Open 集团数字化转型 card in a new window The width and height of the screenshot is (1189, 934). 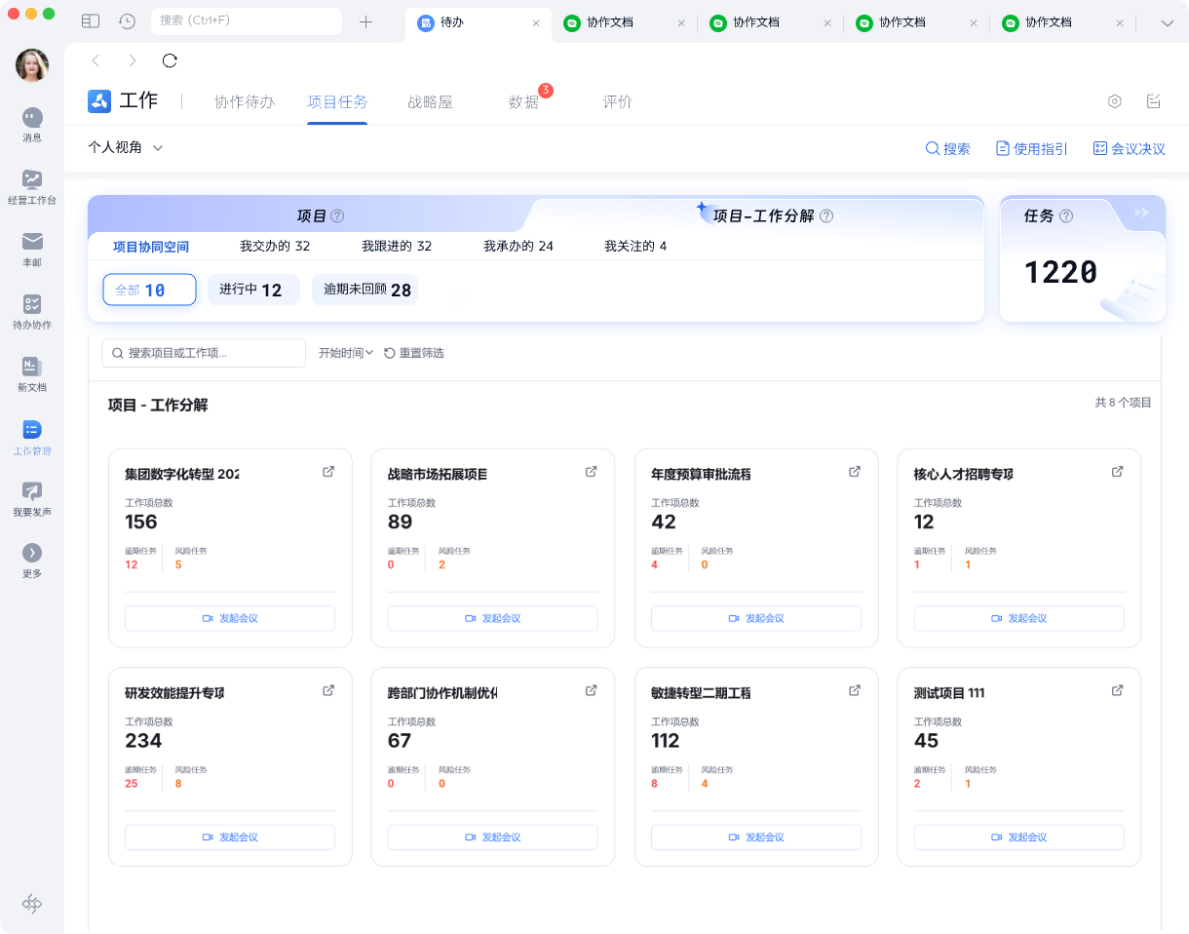[327, 471]
